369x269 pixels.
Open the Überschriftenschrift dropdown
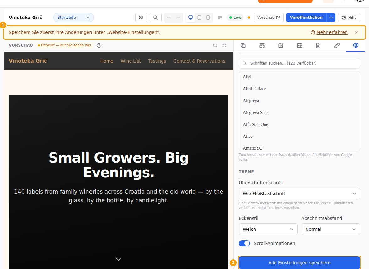(x=299, y=194)
